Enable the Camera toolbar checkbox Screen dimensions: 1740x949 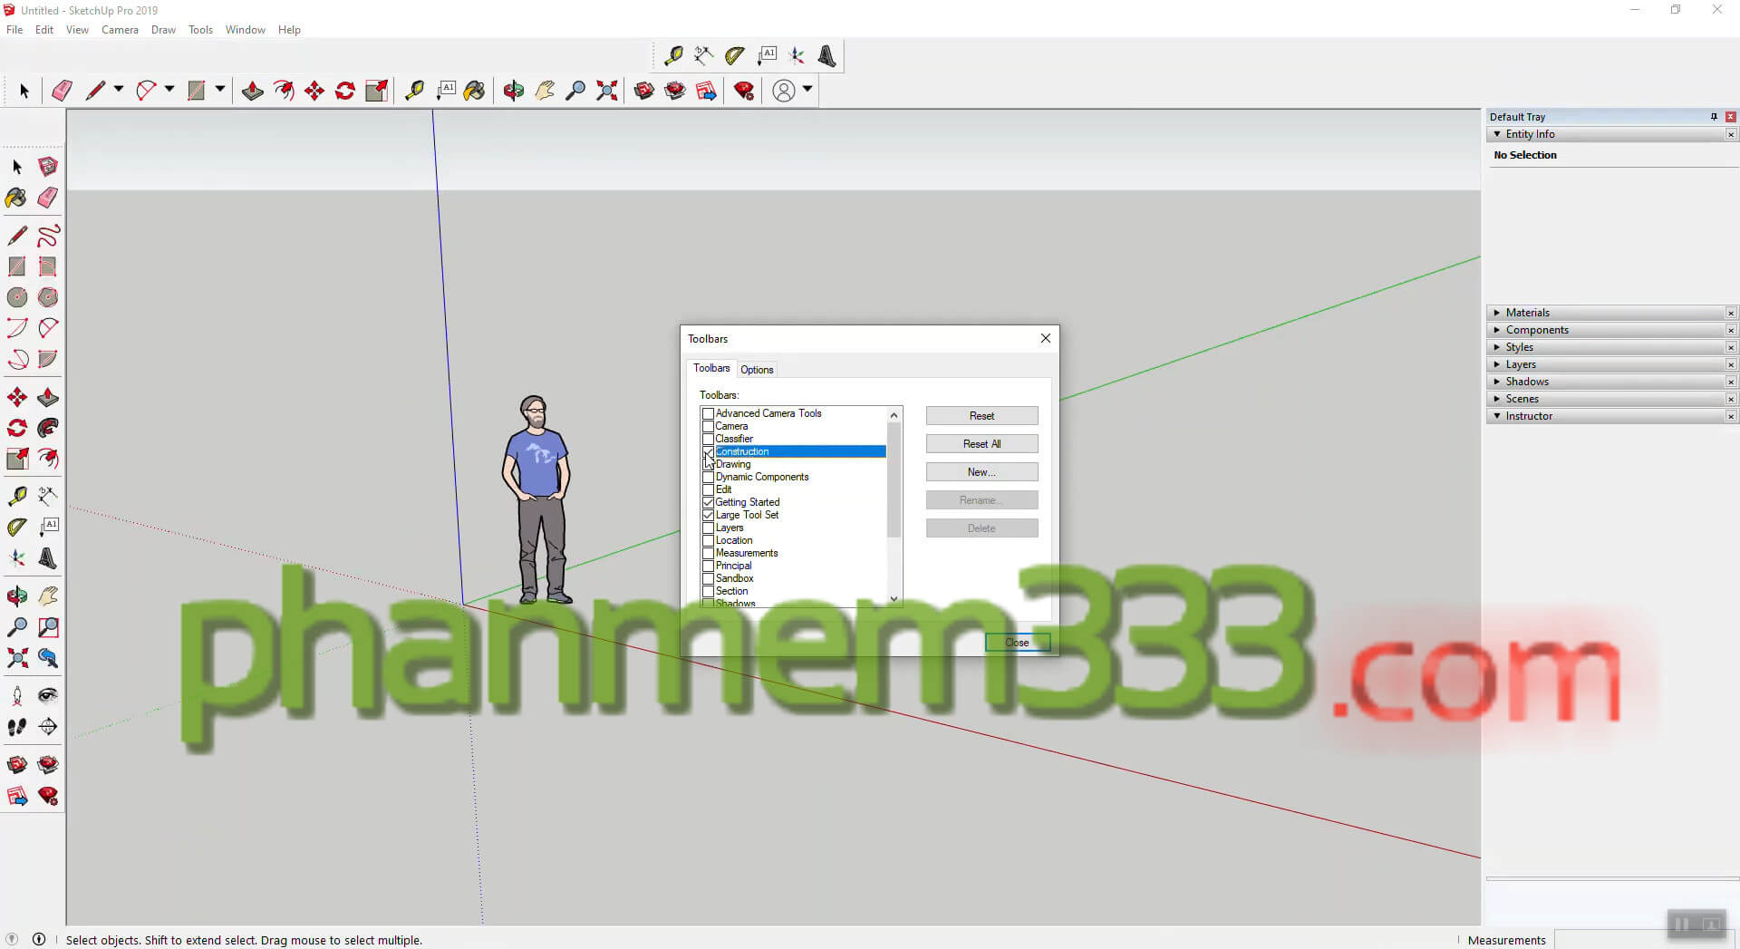[x=709, y=426]
